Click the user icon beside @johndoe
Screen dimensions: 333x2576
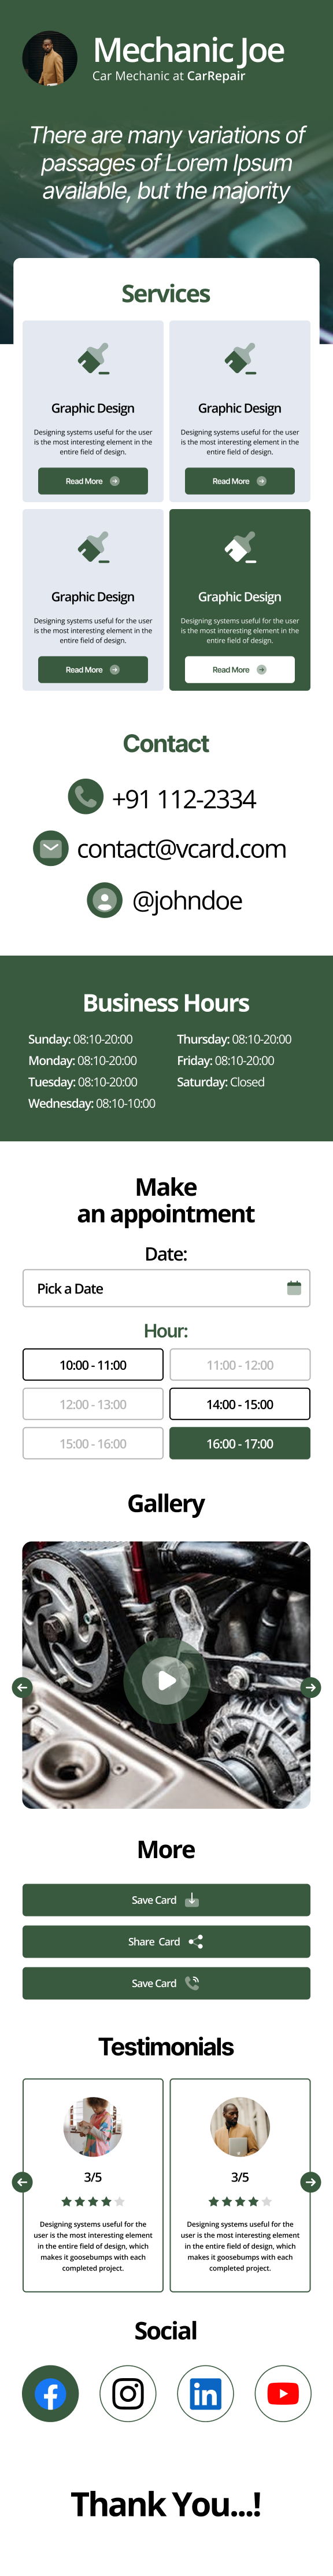104,900
